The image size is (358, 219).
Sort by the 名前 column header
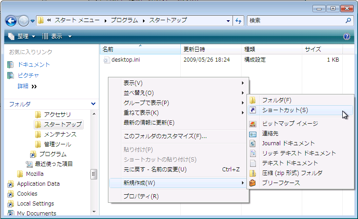140,49
